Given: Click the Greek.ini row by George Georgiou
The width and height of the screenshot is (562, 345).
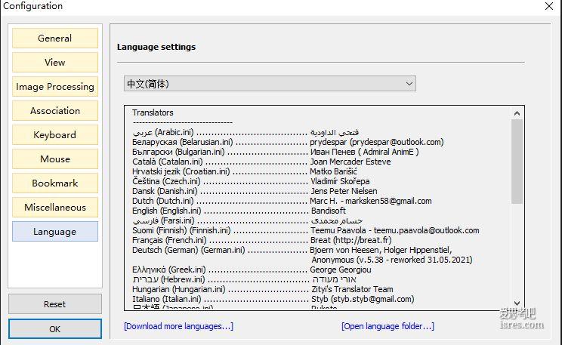Looking at the screenshot, I should pyautogui.click(x=252, y=270).
